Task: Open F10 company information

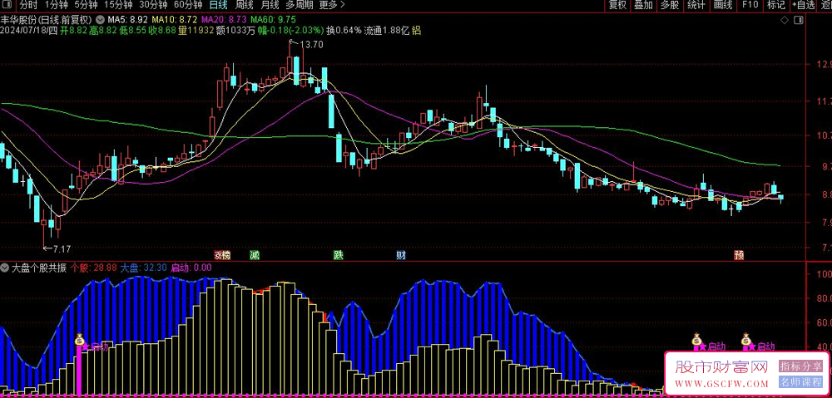Action: (x=750, y=5)
